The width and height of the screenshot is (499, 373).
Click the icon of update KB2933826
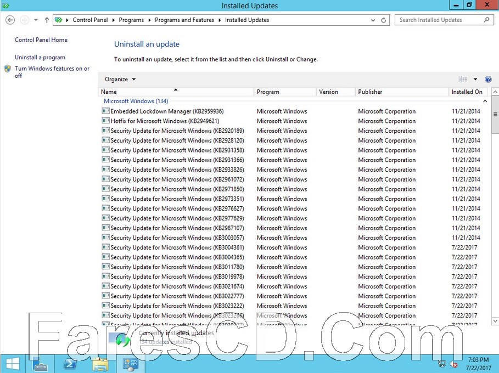[x=105, y=169]
